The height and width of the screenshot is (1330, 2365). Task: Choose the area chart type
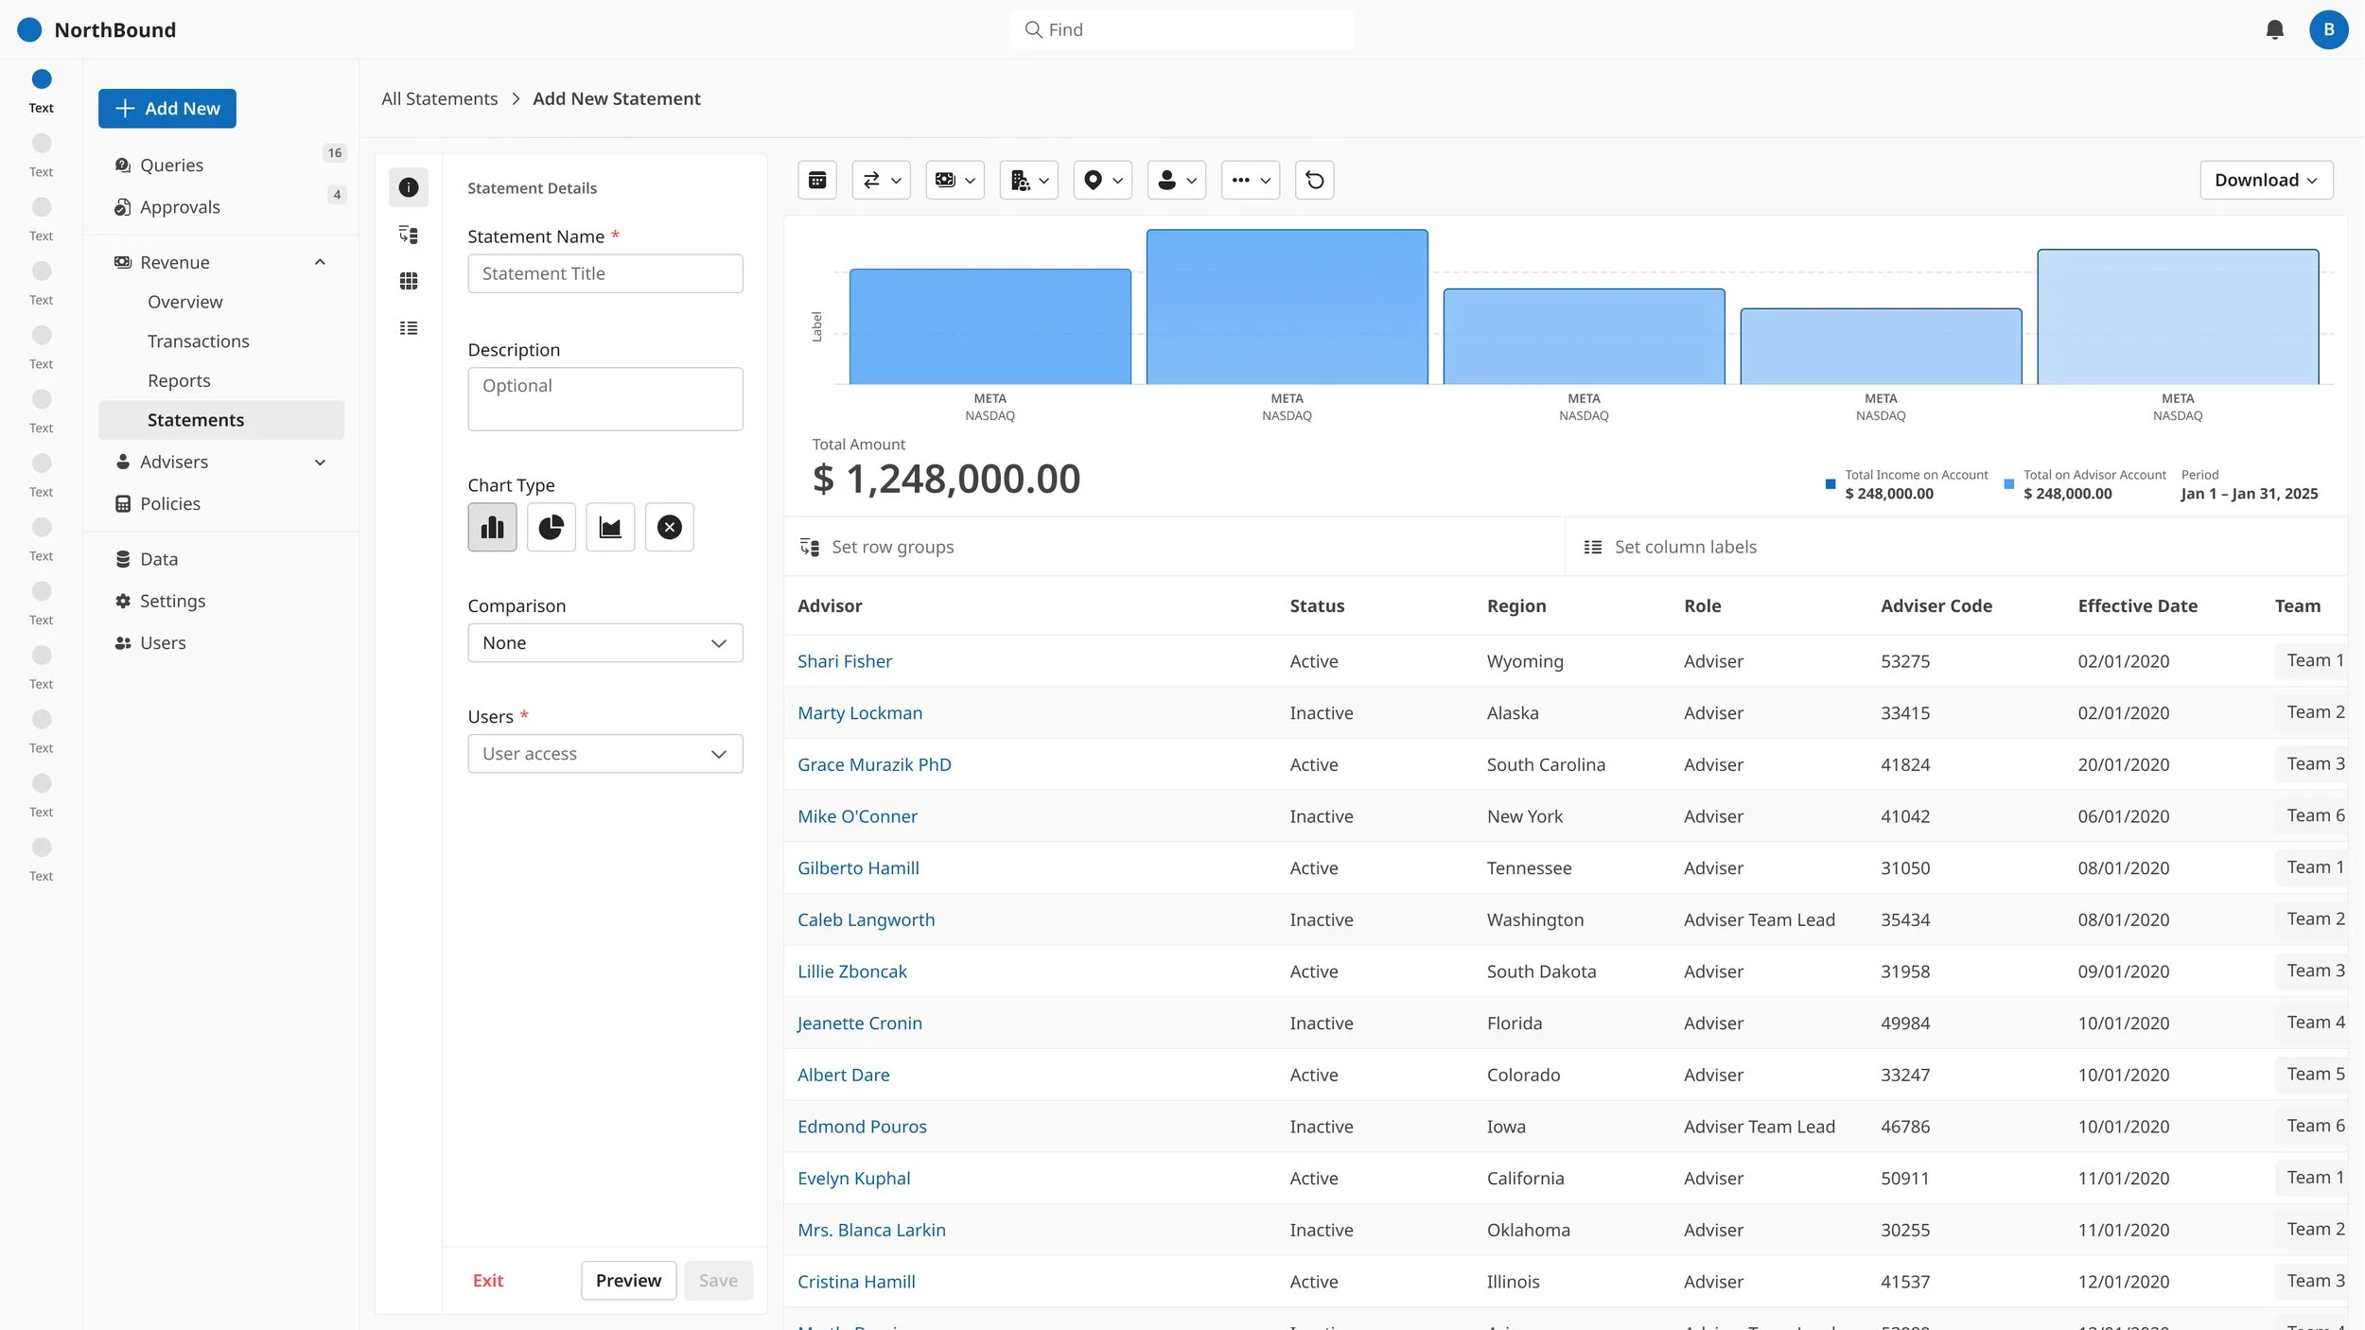tap(610, 527)
